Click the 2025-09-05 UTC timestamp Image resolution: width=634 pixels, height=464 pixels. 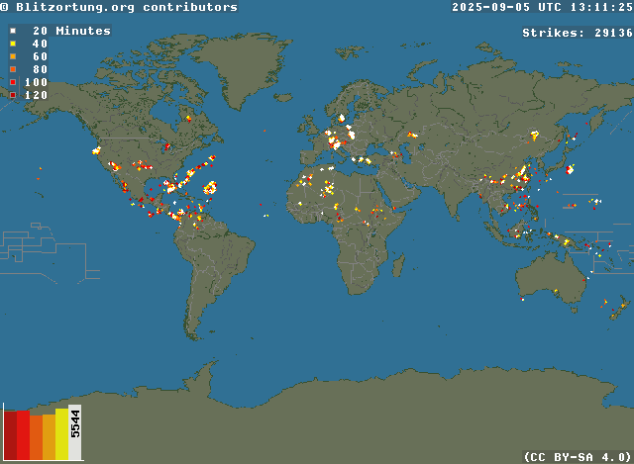click(x=542, y=7)
